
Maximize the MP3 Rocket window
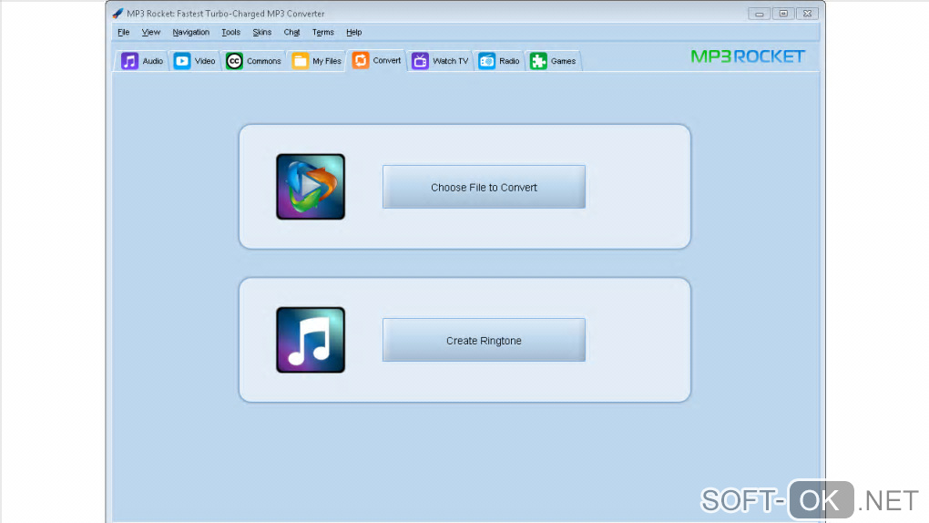(783, 14)
